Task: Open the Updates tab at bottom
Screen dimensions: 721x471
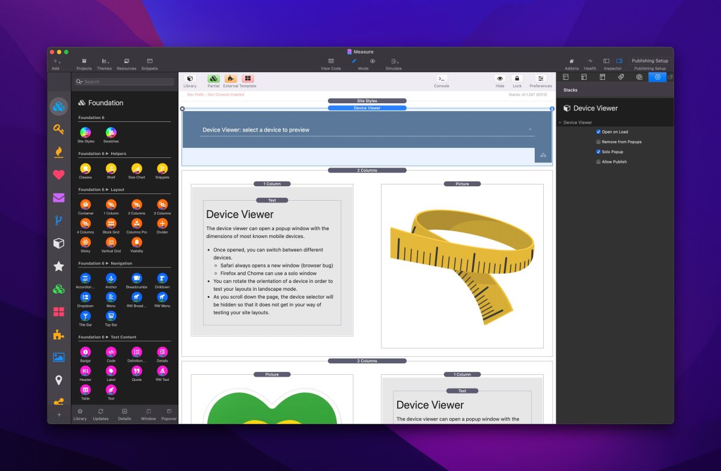Action: tap(101, 414)
